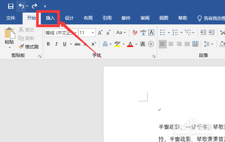
Task: Open the 剪贴板 dialog launcher
Action: tap(40, 57)
